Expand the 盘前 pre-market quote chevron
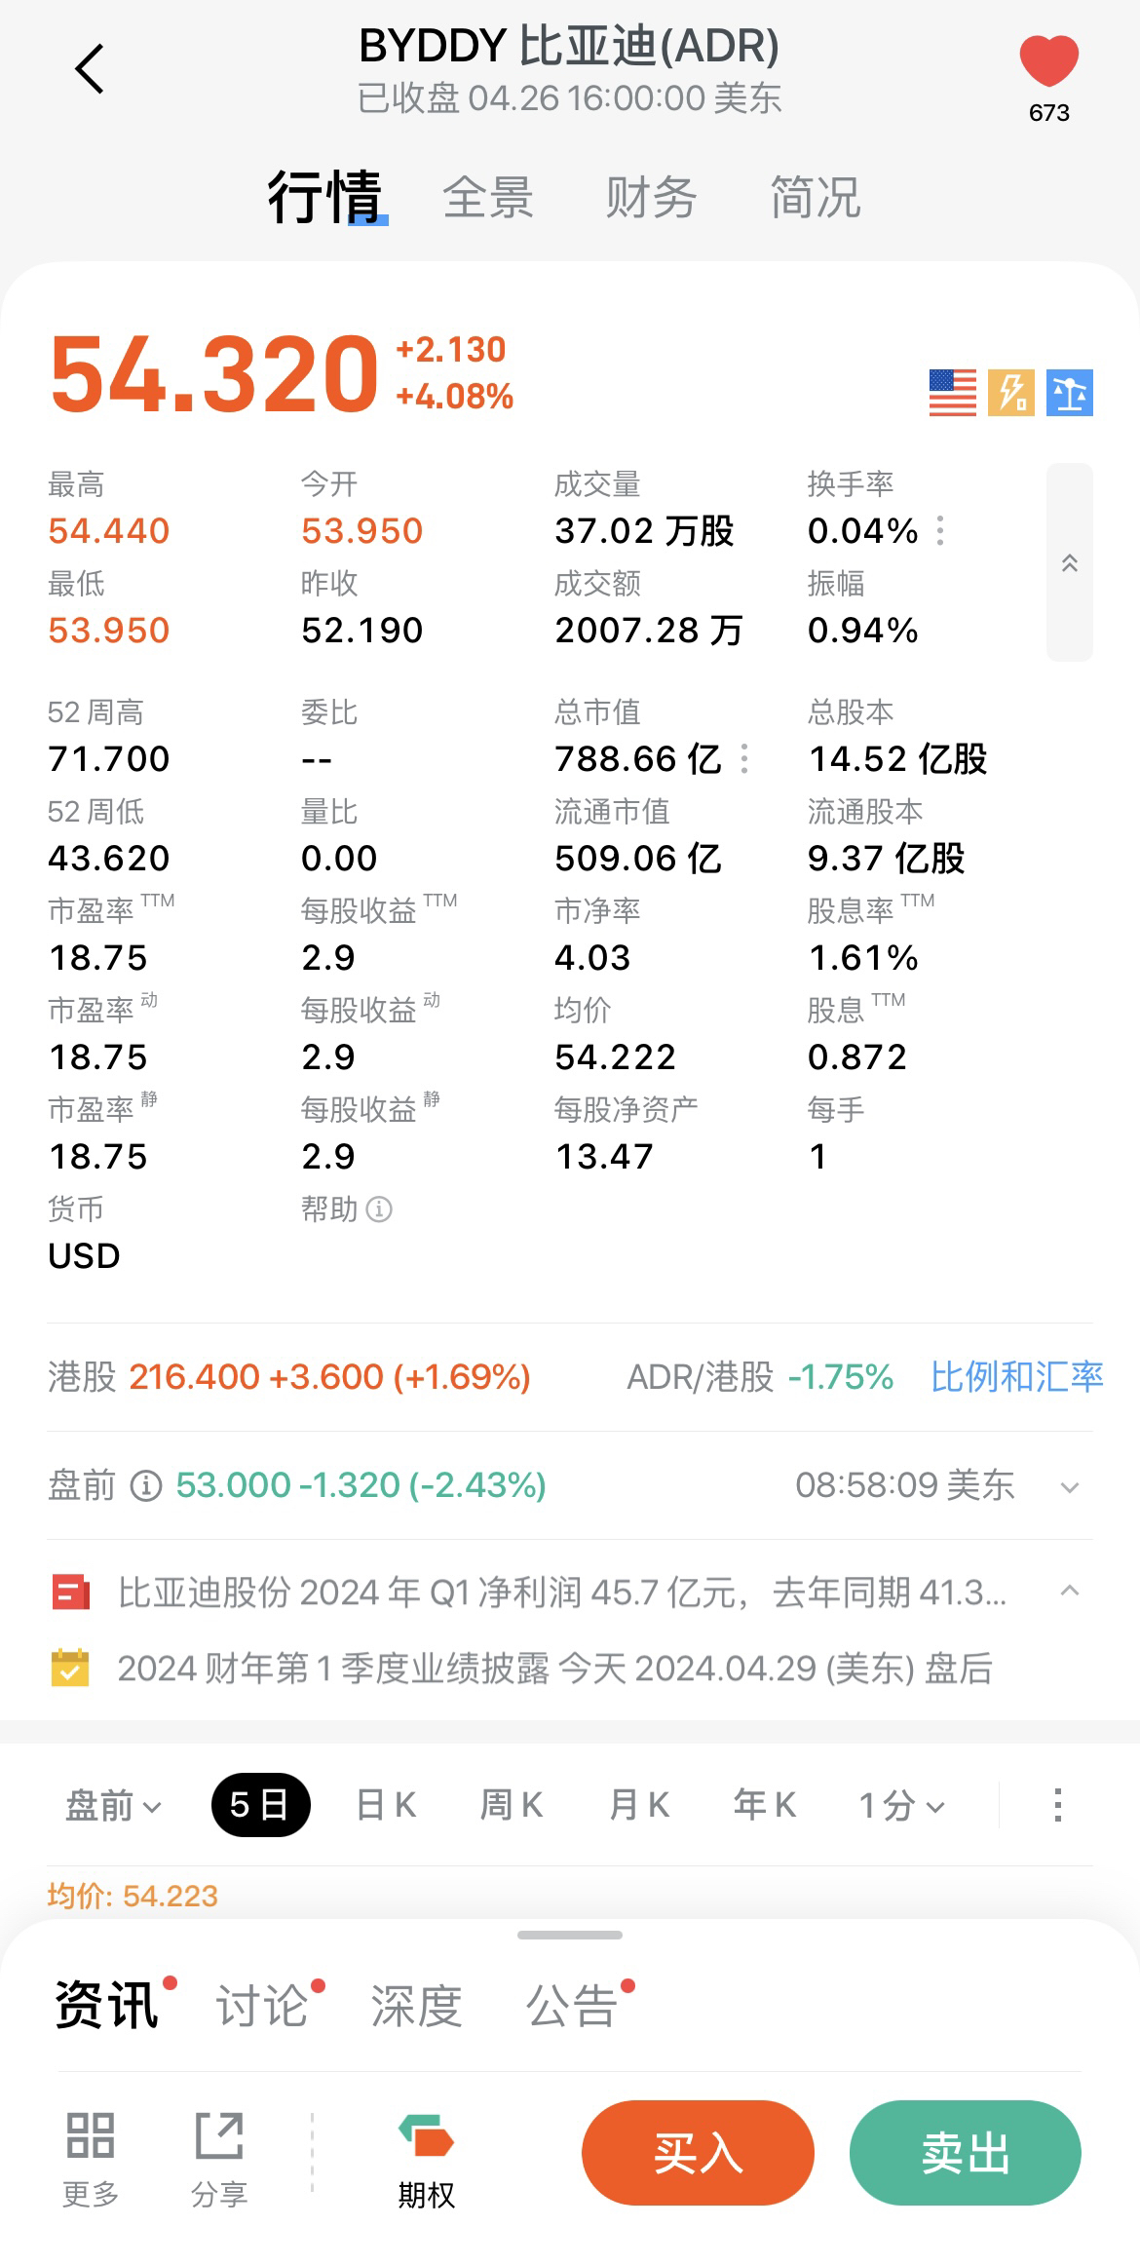This screenshot has height=2265, width=1140. pyautogui.click(x=1069, y=1487)
